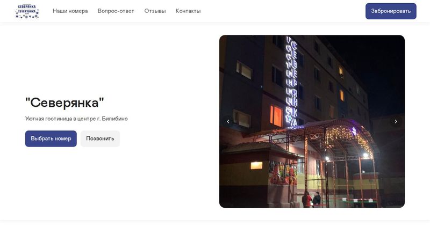Navigate to Контакты
The width and height of the screenshot is (430, 241).
188,11
